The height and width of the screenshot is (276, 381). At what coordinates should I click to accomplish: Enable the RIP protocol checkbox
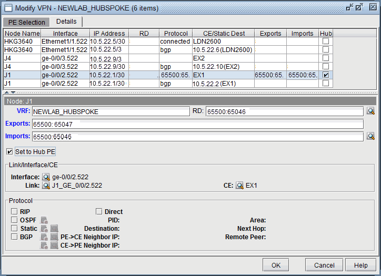click(15, 212)
